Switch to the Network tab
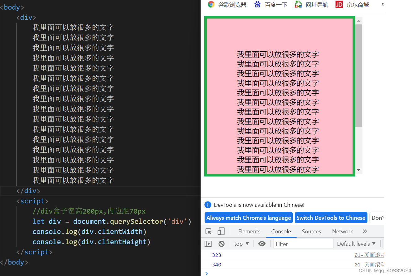Viewport: 416px width, 276px height. 342,231
